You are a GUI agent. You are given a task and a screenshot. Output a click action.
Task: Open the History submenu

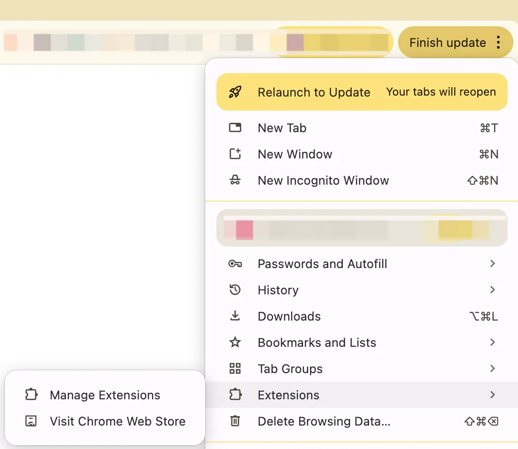(362, 290)
